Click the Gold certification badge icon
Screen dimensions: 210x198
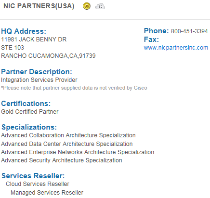click(87, 6)
